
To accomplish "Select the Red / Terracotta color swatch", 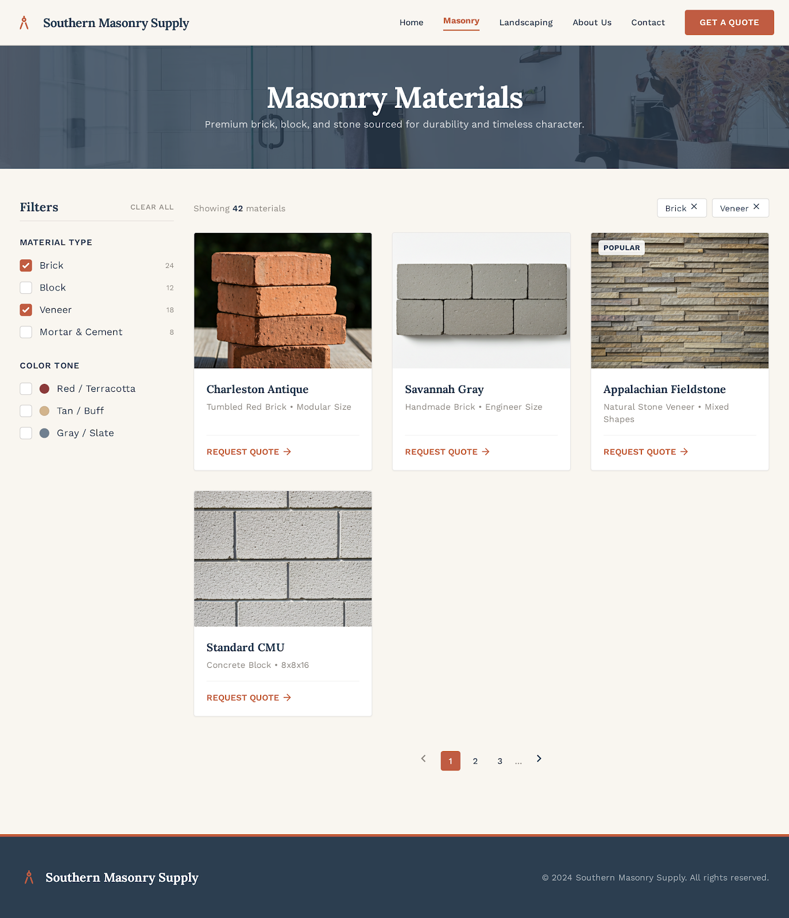I will tap(44, 389).
